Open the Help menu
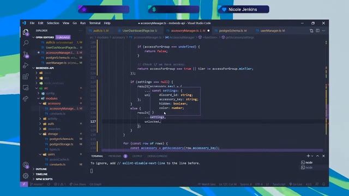This screenshot has height=196, width=349. [107, 23]
